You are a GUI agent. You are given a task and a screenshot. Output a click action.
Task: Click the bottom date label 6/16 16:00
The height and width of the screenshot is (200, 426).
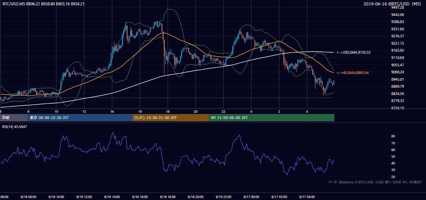[x=140, y=197]
